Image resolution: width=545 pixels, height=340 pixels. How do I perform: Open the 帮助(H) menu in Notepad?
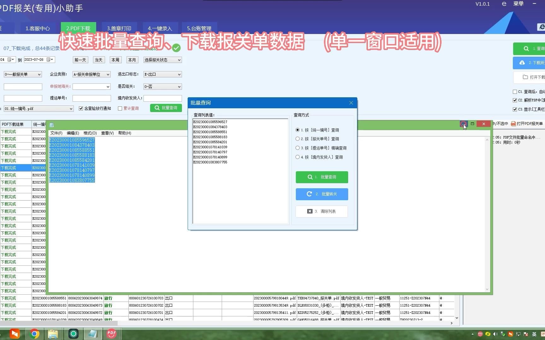point(125,133)
